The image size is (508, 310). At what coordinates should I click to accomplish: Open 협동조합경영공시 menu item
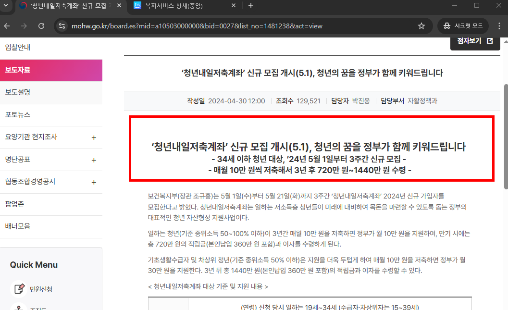tap(30, 181)
